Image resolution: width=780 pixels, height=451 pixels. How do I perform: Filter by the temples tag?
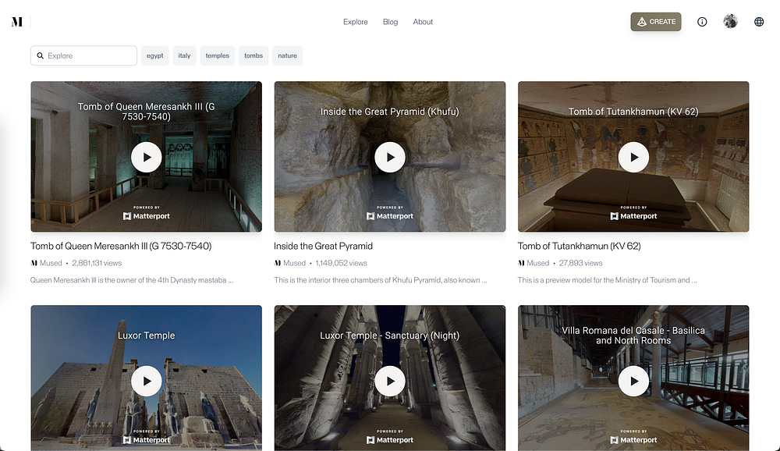[218, 55]
